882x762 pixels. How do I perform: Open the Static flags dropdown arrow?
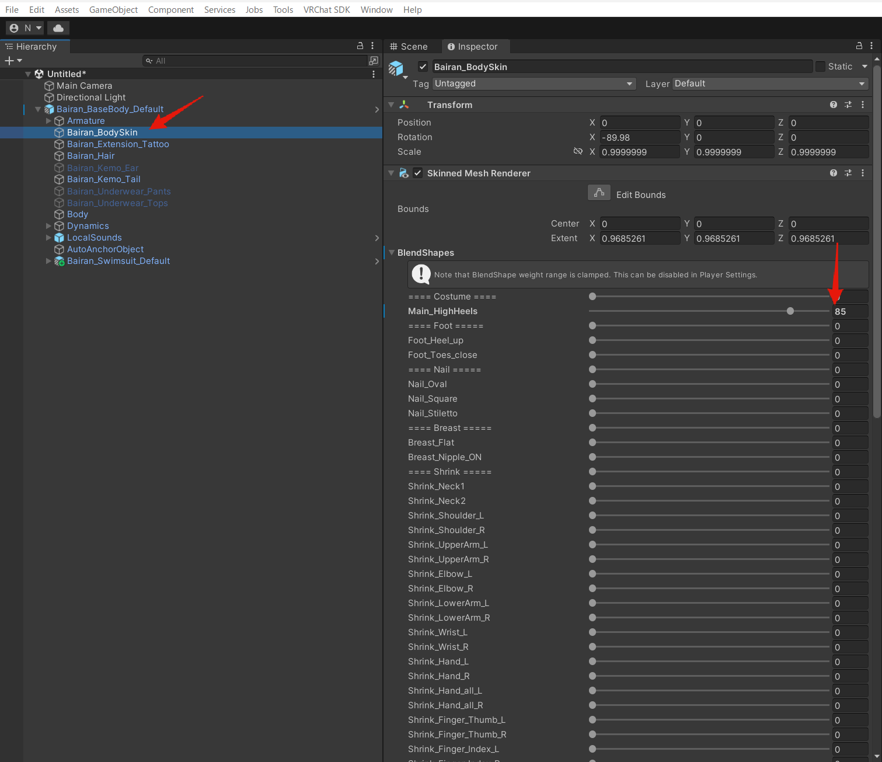pyautogui.click(x=865, y=67)
